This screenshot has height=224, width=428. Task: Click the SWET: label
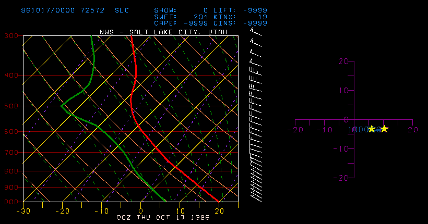pyautogui.click(x=165, y=17)
